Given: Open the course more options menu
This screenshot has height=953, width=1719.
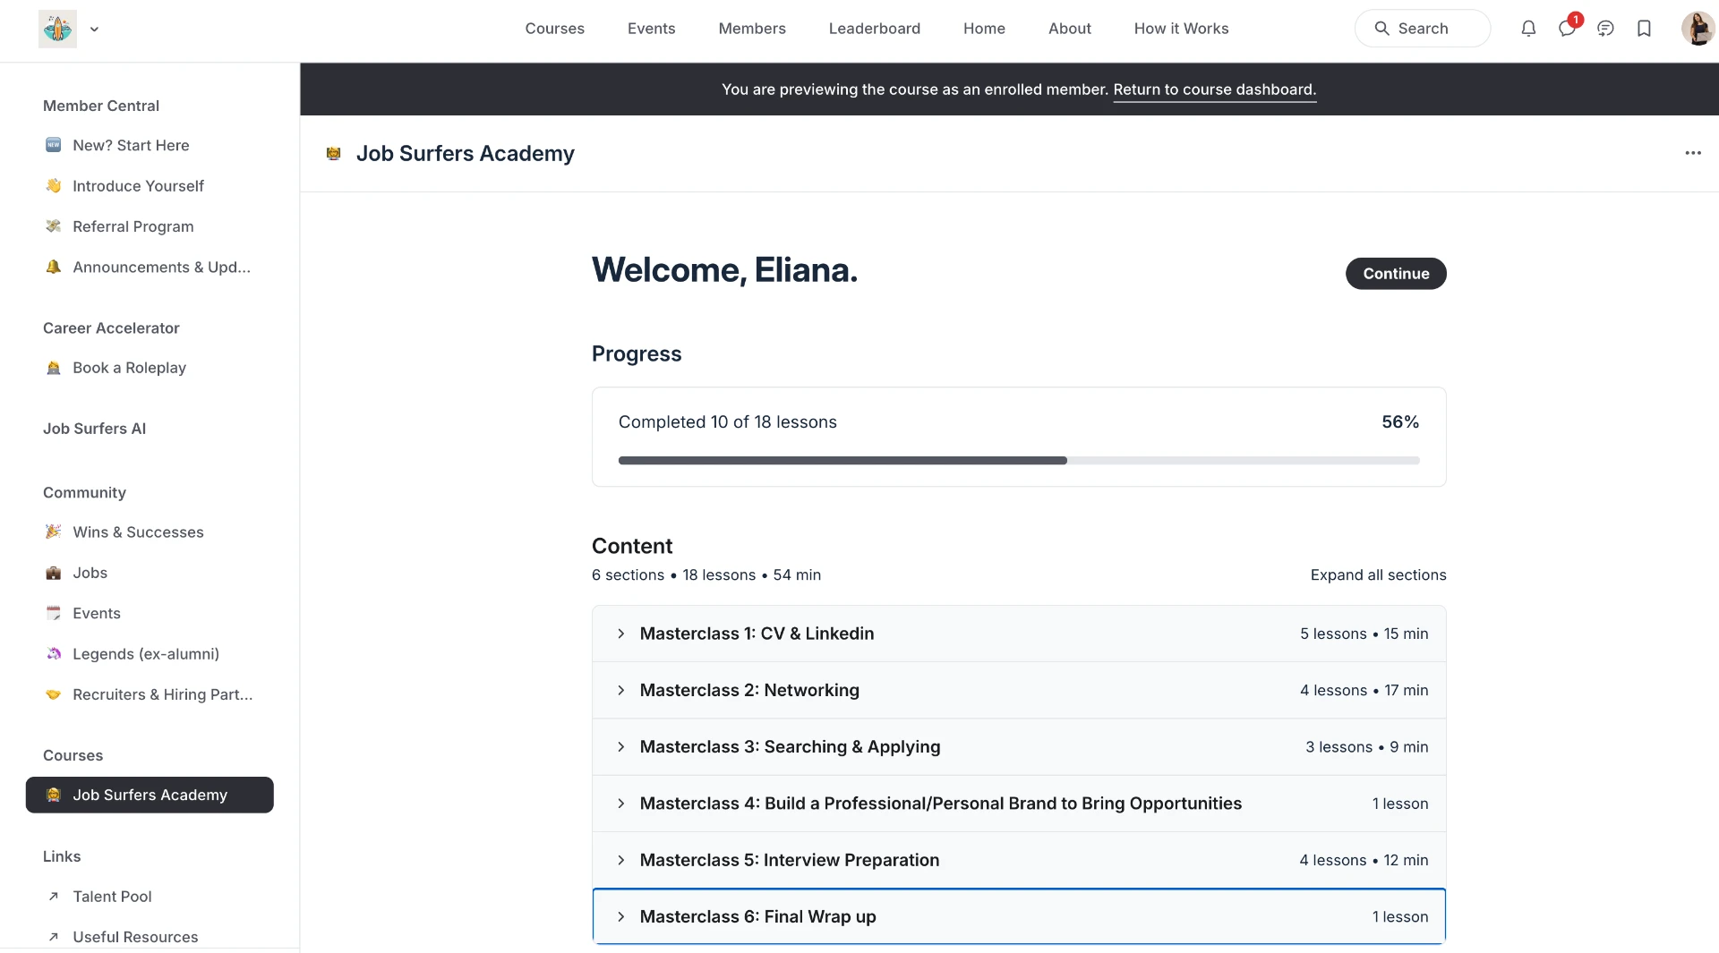Looking at the screenshot, I should 1692,153.
